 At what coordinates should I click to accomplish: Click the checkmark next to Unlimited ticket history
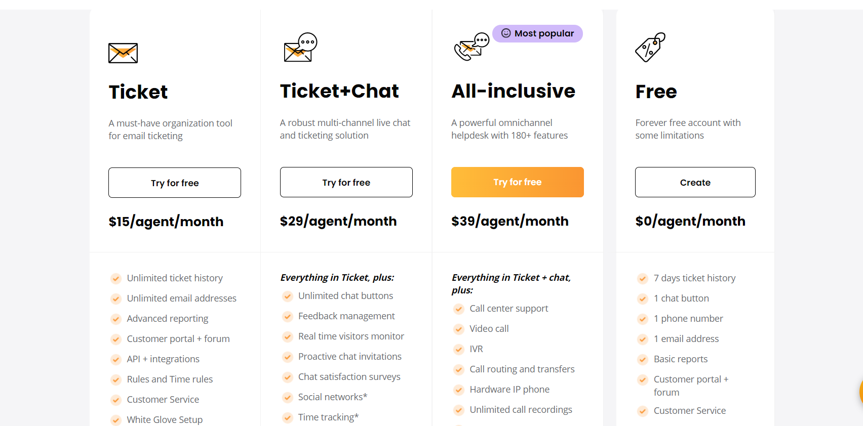[x=115, y=278]
